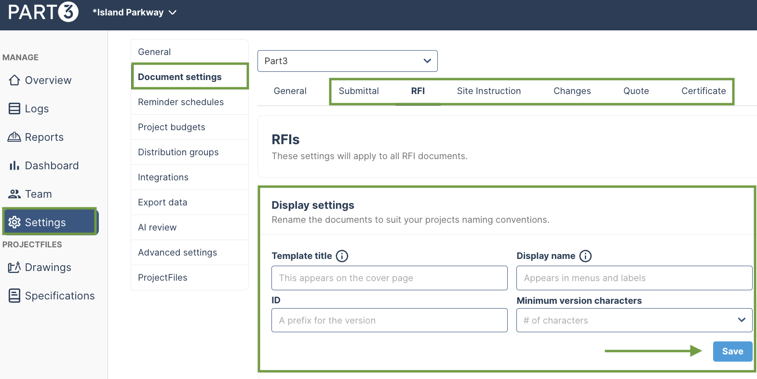
Task: Click the Drawings icon
Action: 14,267
